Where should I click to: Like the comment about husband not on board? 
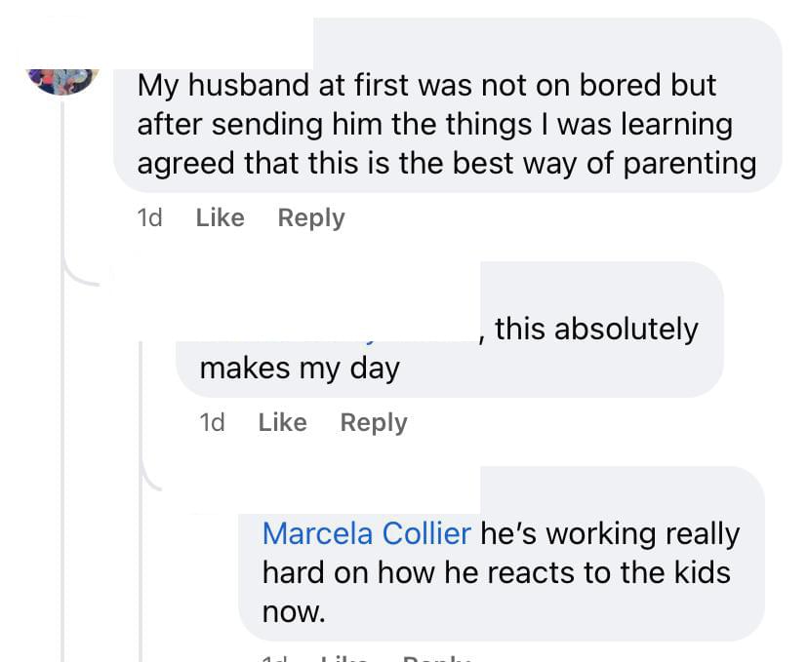(x=220, y=217)
